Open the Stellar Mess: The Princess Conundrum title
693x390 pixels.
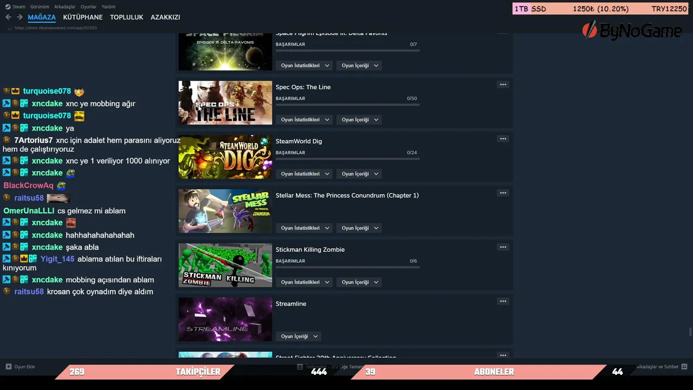(347, 196)
